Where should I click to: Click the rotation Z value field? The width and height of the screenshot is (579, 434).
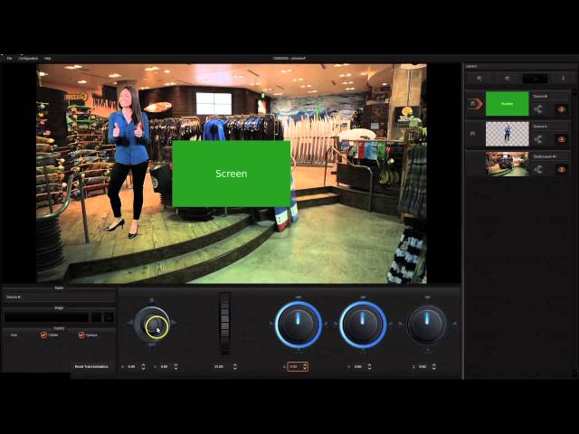423,366
